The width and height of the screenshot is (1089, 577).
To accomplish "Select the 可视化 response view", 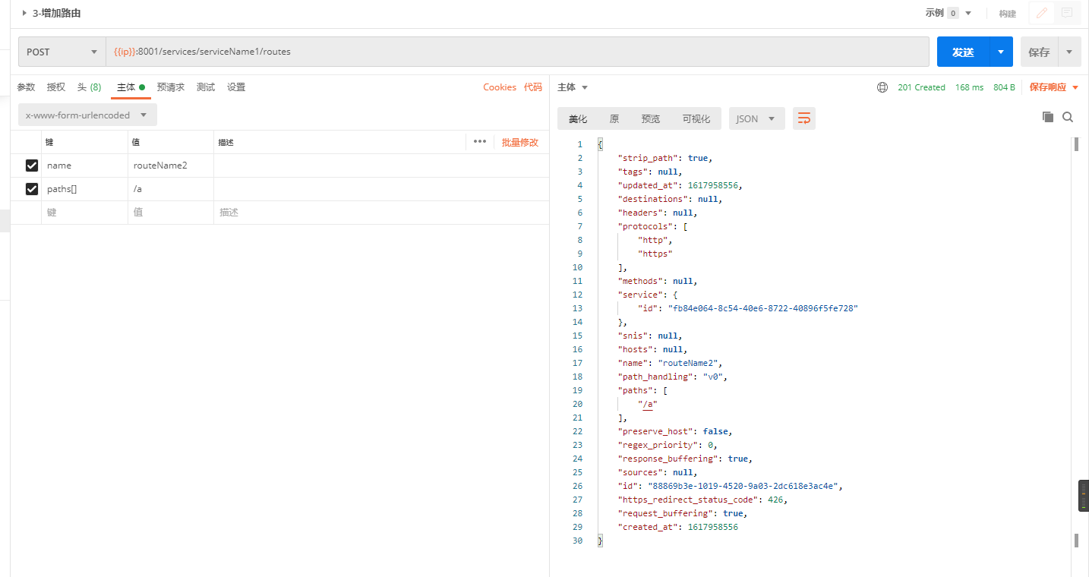I will (696, 118).
